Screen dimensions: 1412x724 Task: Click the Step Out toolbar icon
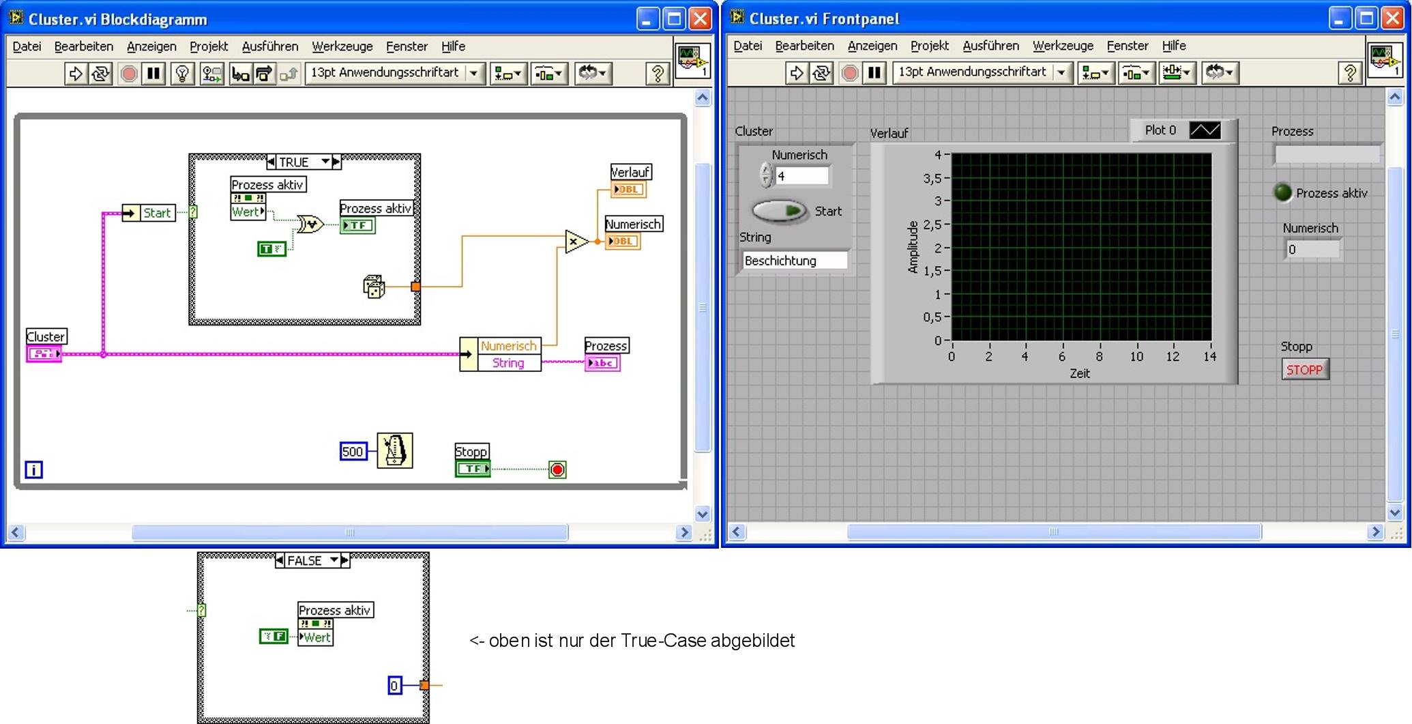point(289,74)
